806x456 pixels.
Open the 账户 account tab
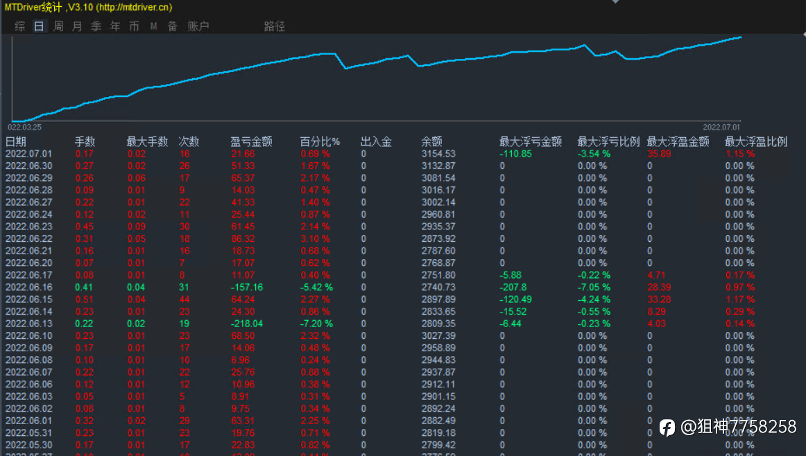pos(198,26)
